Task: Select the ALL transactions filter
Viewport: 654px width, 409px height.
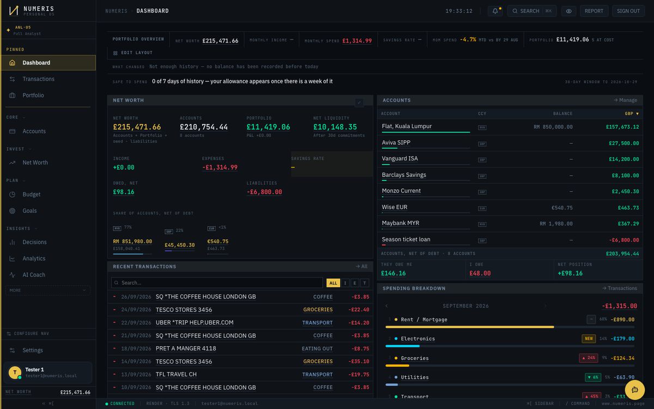Action: [x=333, y=283]
